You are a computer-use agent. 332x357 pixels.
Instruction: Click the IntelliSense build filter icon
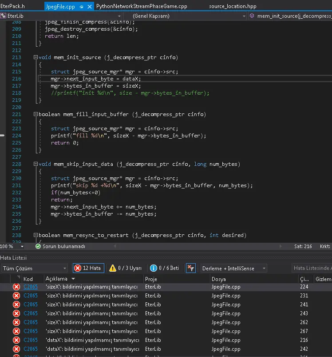point(190,268)
